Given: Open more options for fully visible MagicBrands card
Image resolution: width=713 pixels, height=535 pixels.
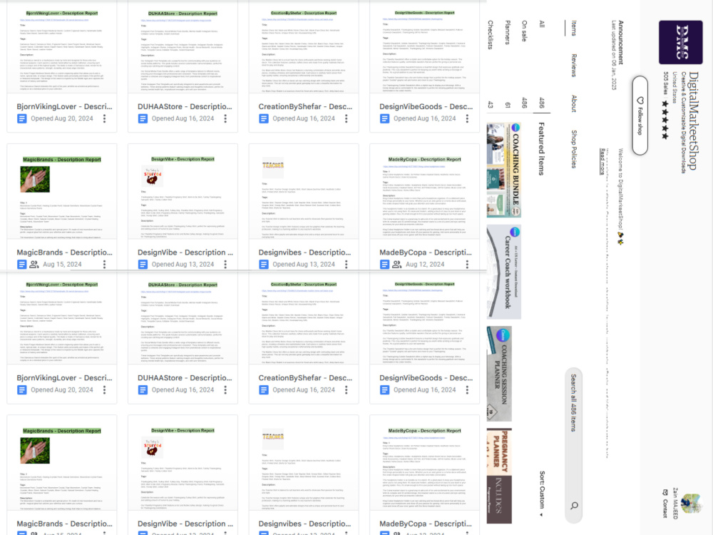Looking at the screenshot, I should tap(104, 265).
